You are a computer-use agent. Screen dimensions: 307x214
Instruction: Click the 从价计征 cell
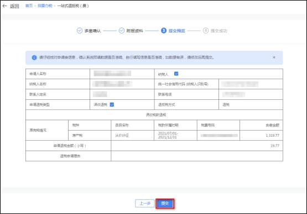(133, 136)
